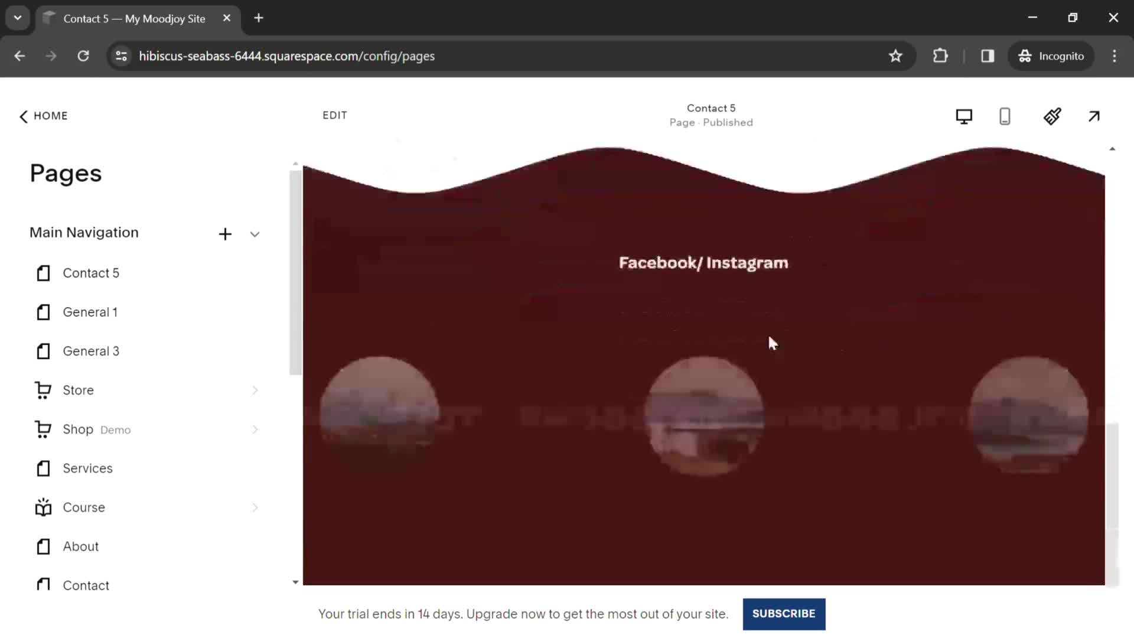
Task: Click the circular Instagram image thumbnail
Action: pos(701,413)
